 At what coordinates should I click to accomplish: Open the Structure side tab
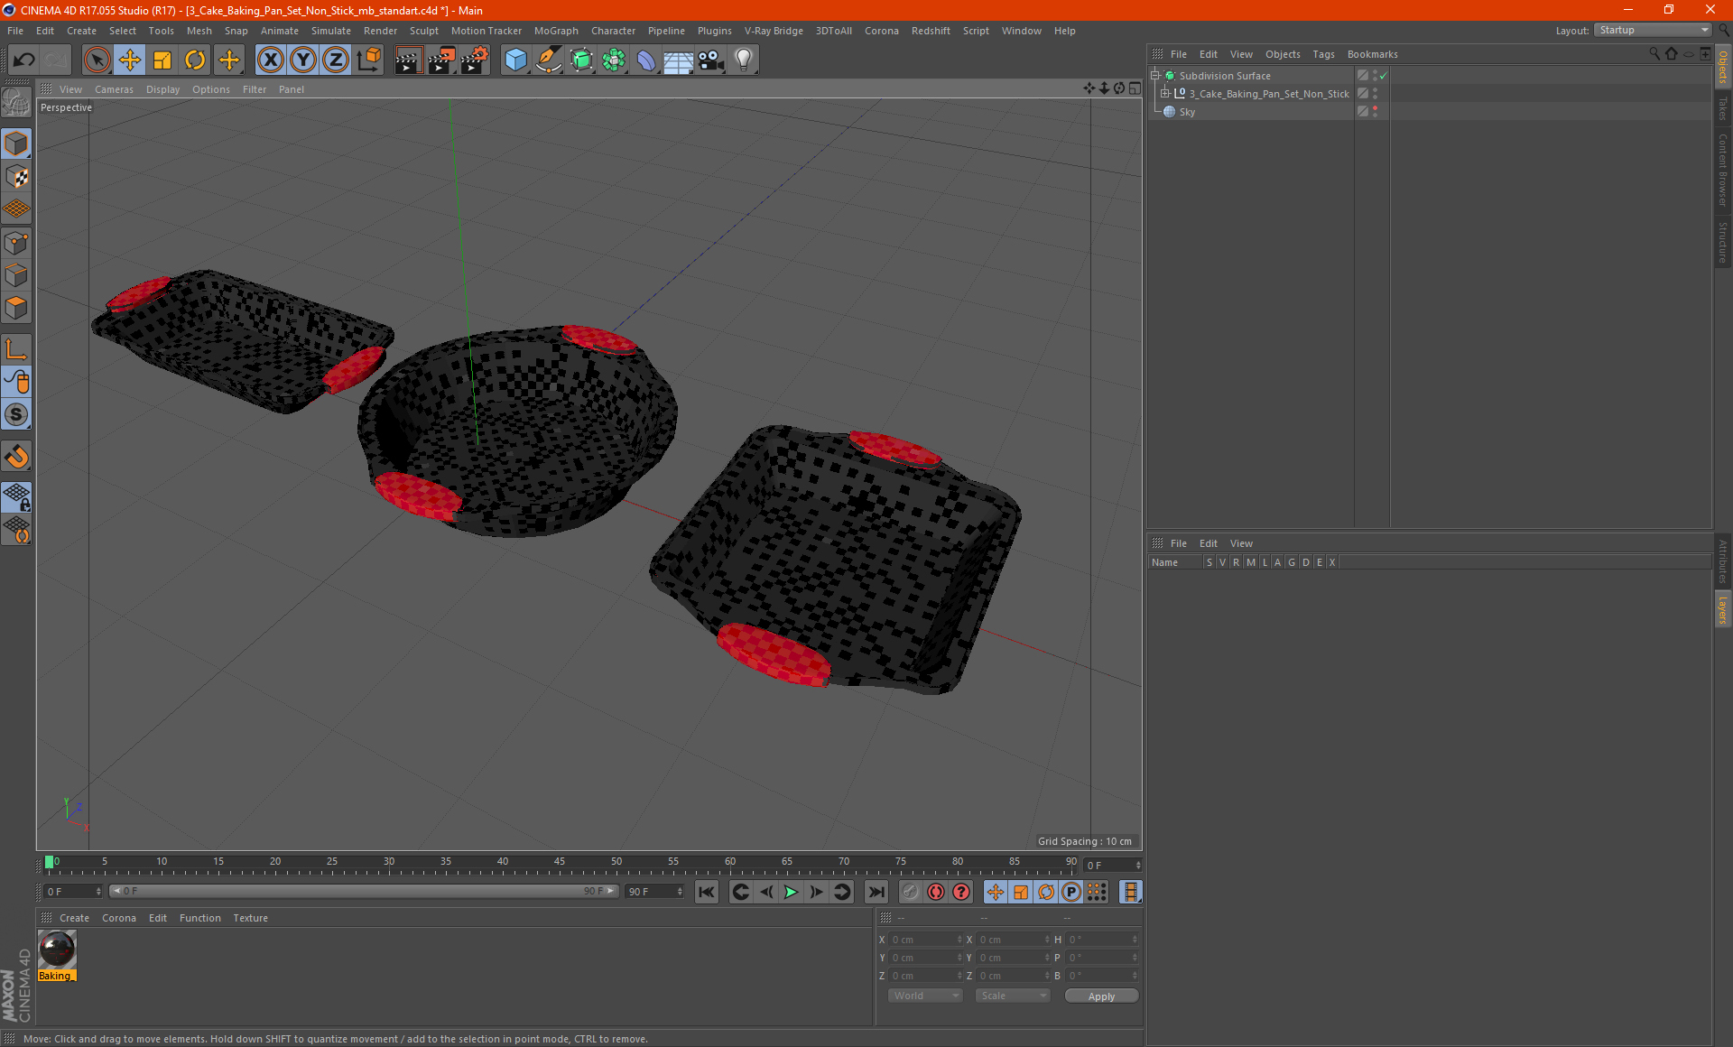[x=1722, y=242]
